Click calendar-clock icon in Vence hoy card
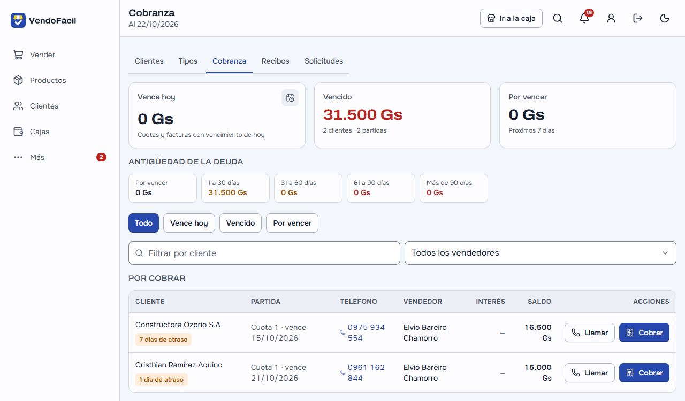The height and width of the screenshot is (401, 685). [290, 98]
